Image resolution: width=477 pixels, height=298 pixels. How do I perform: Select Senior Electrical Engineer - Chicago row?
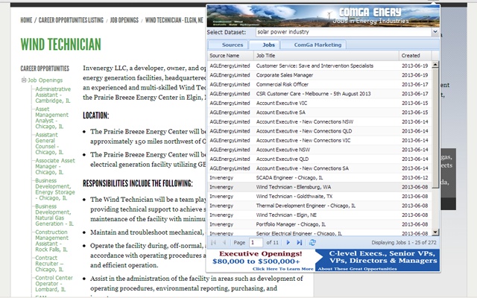pyautogui.click(x=320, y=232)
